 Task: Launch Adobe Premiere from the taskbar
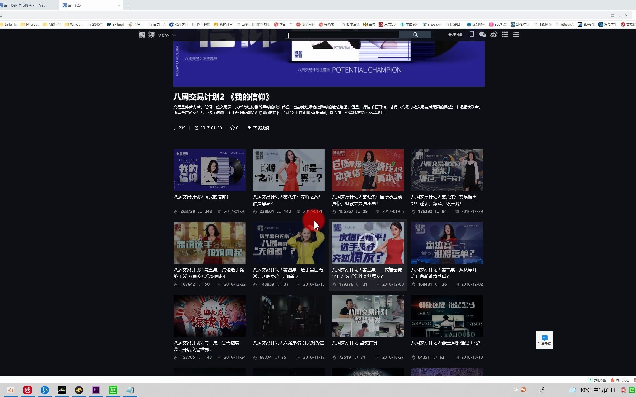pyautogui.click(x=96, y=390)
